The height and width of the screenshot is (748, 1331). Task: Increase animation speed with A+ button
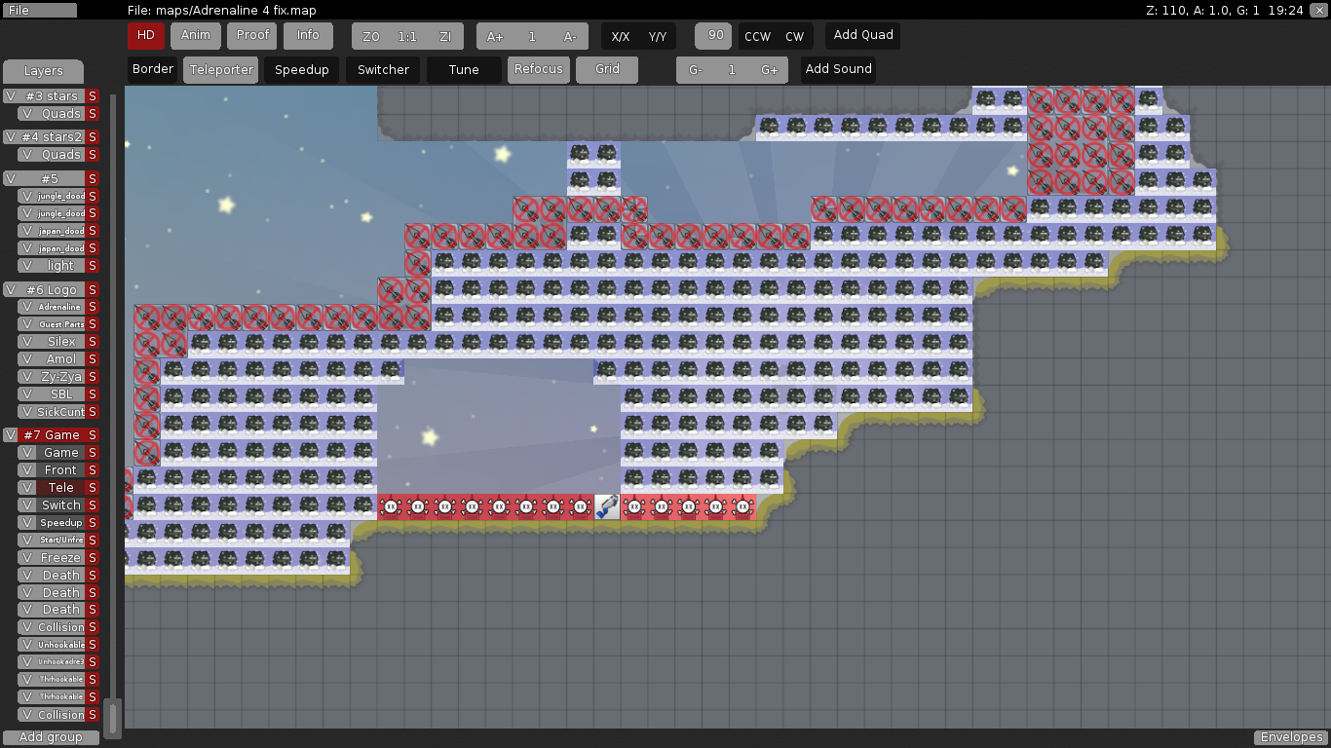(x=495, y=36)
